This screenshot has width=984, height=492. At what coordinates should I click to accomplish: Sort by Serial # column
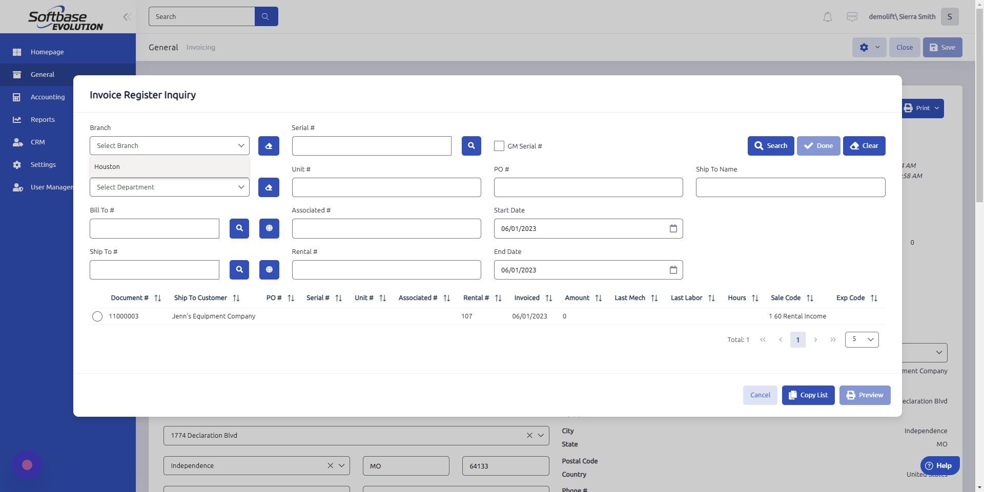(339, 298)
